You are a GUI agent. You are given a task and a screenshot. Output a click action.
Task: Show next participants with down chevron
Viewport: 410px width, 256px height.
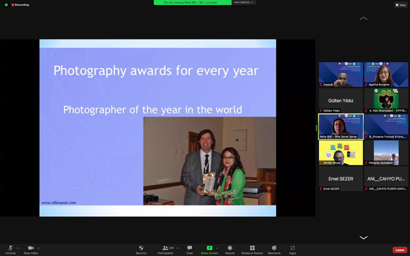coord(364,238)
